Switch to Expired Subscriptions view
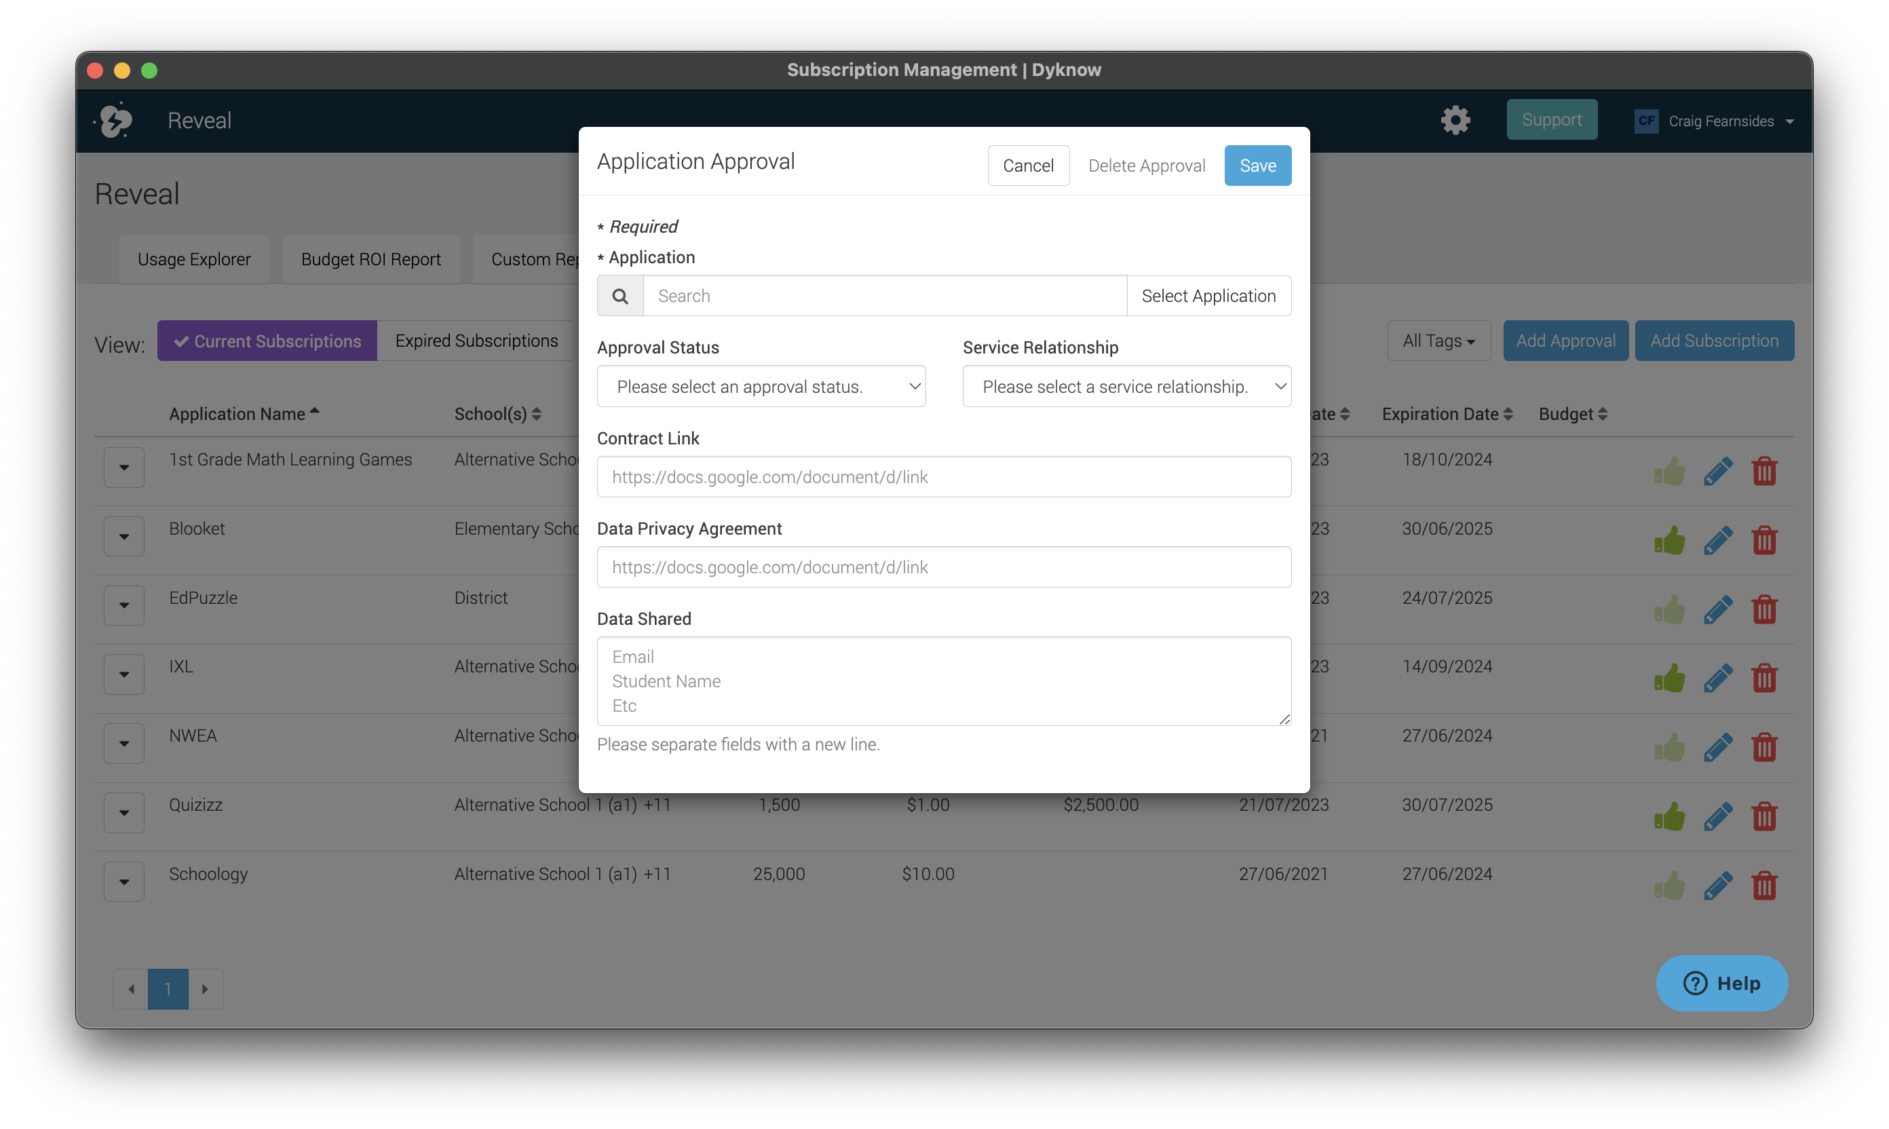Image resolution: width=1889 pixels, height=1129 pixels. coord(476,341)
